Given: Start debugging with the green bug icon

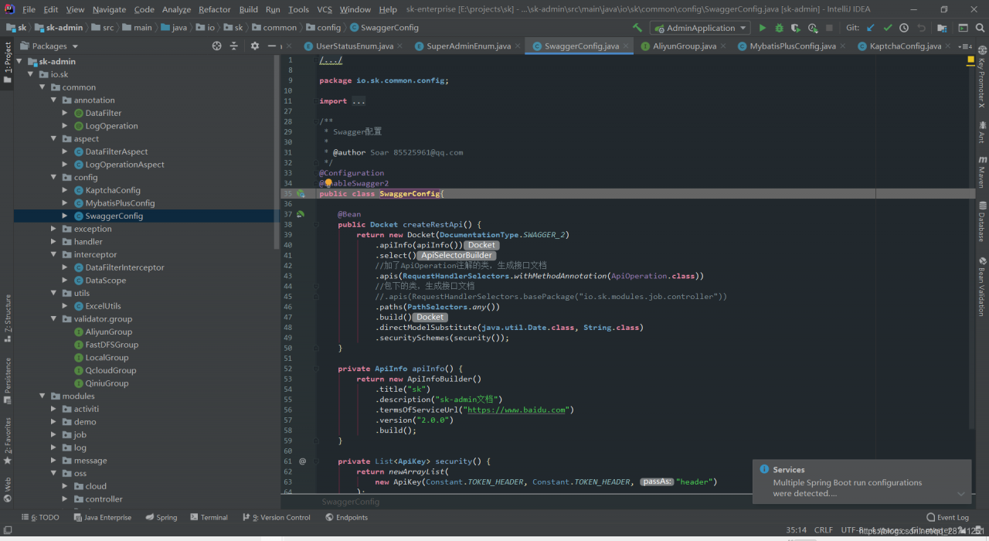Looking at the screenshot, I should [x=779, y=28].
